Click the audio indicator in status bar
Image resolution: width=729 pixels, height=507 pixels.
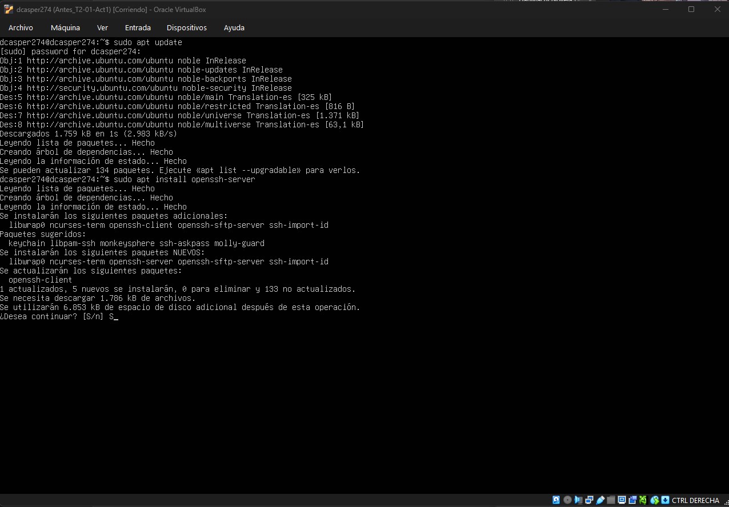coord(578,500)
